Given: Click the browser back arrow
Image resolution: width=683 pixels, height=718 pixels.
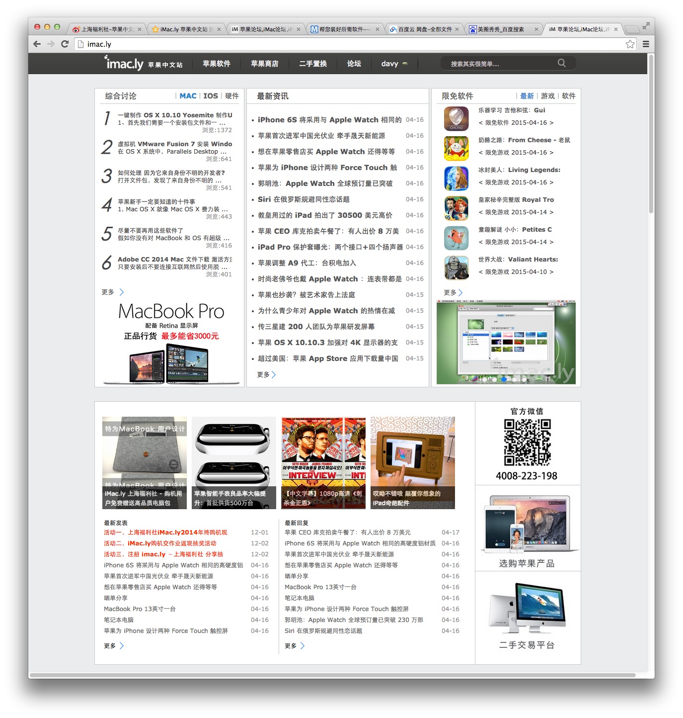Looking at the screenshot, I should tap(37, 44).
